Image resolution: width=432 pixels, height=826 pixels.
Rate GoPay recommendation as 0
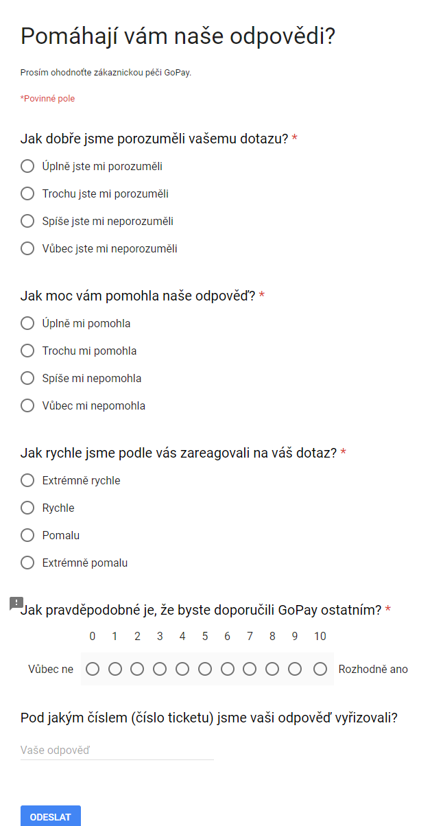[93, 669]
